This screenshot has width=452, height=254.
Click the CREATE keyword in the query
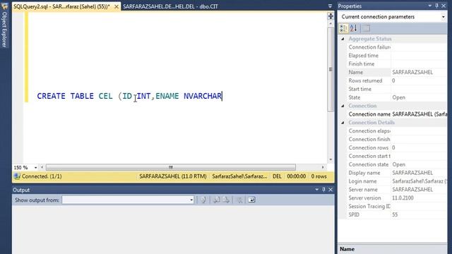(x=51, y=96)
